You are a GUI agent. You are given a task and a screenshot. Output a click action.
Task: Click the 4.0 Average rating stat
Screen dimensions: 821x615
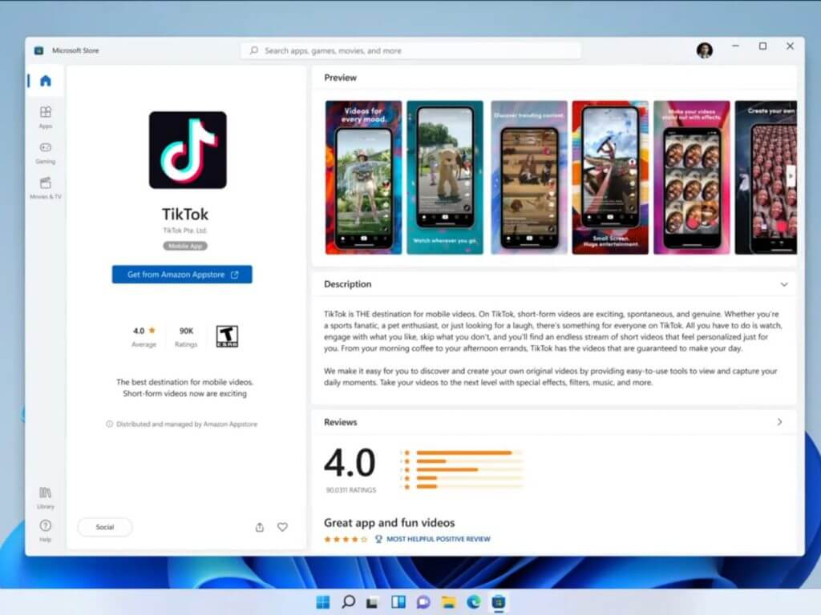click(144, 337)
